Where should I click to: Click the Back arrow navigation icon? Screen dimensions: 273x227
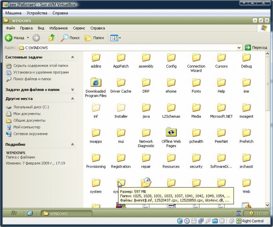9,38
